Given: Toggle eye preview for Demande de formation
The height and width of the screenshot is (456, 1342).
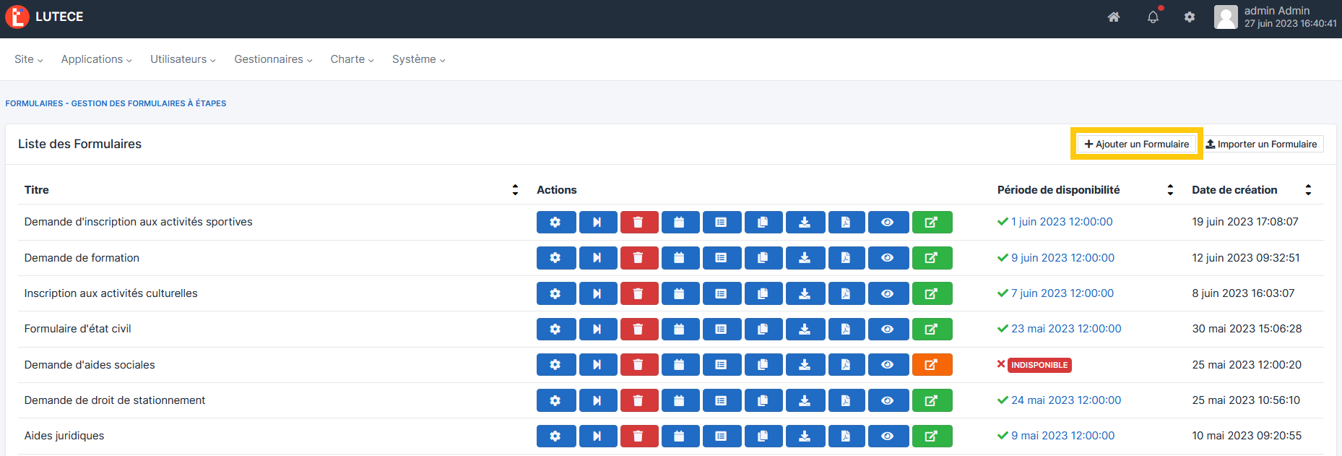Looking at the screenshot, I should tap(888, 258).
